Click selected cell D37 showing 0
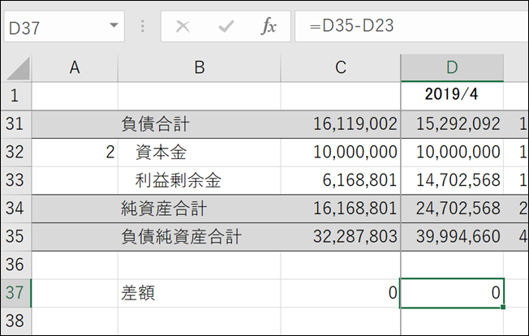This screenshot has width=529, height=336. pos(452,293)
